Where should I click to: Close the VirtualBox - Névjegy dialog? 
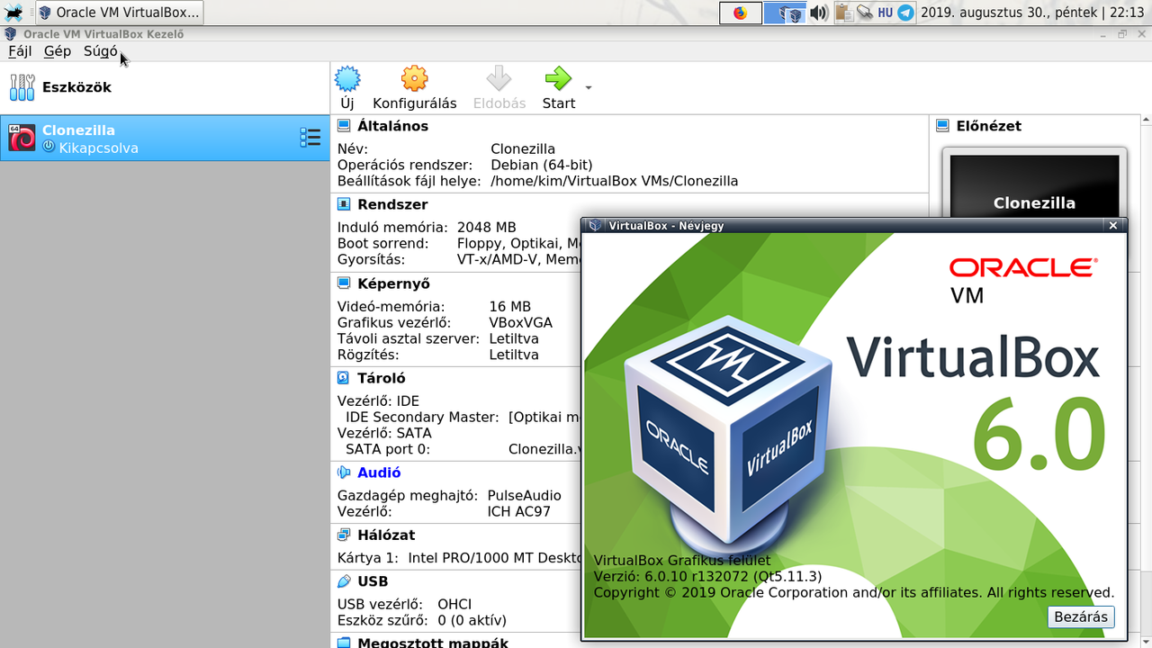pos(1113,226)
